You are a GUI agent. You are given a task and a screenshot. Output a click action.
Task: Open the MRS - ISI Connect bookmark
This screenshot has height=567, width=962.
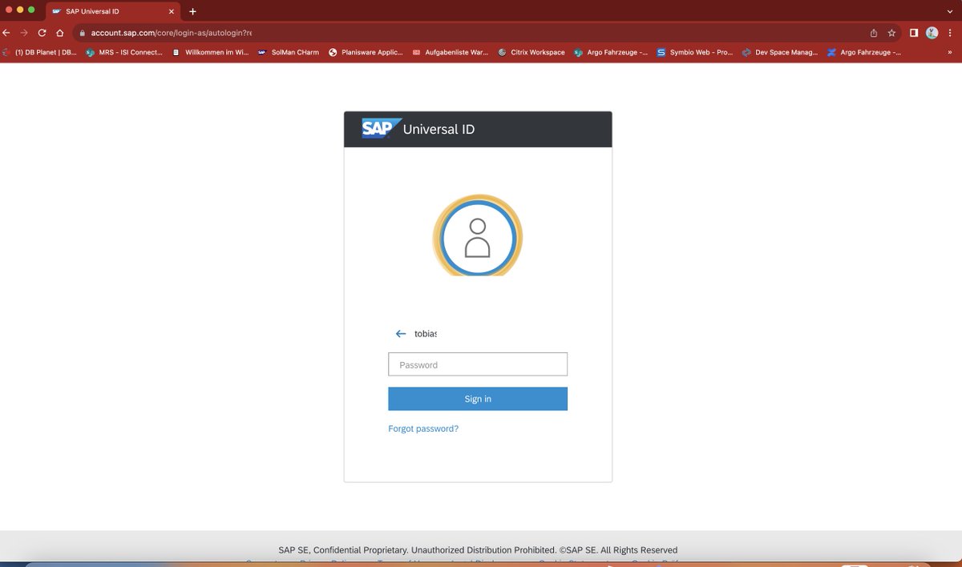[x=124, y=52]
